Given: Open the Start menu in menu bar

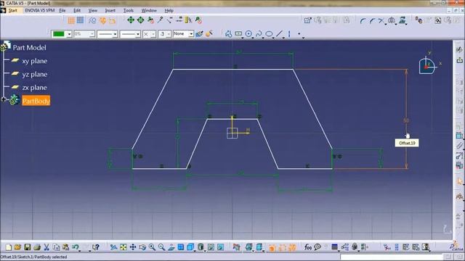Looking at the screenshot, I should 13,10.
